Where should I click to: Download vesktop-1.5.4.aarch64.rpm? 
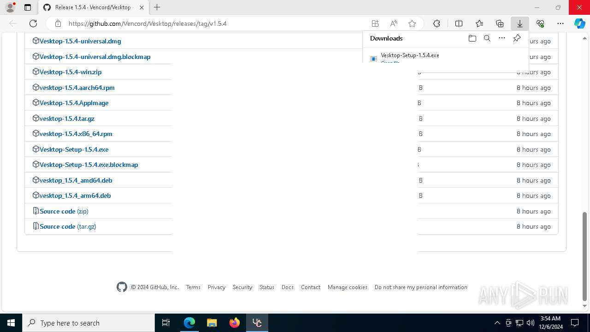[77, 88]
